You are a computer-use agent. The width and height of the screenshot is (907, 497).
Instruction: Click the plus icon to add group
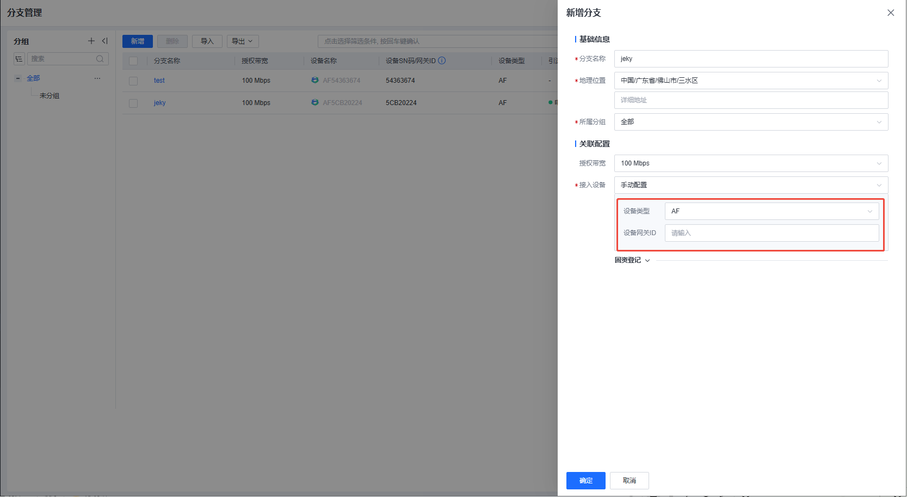91,41
